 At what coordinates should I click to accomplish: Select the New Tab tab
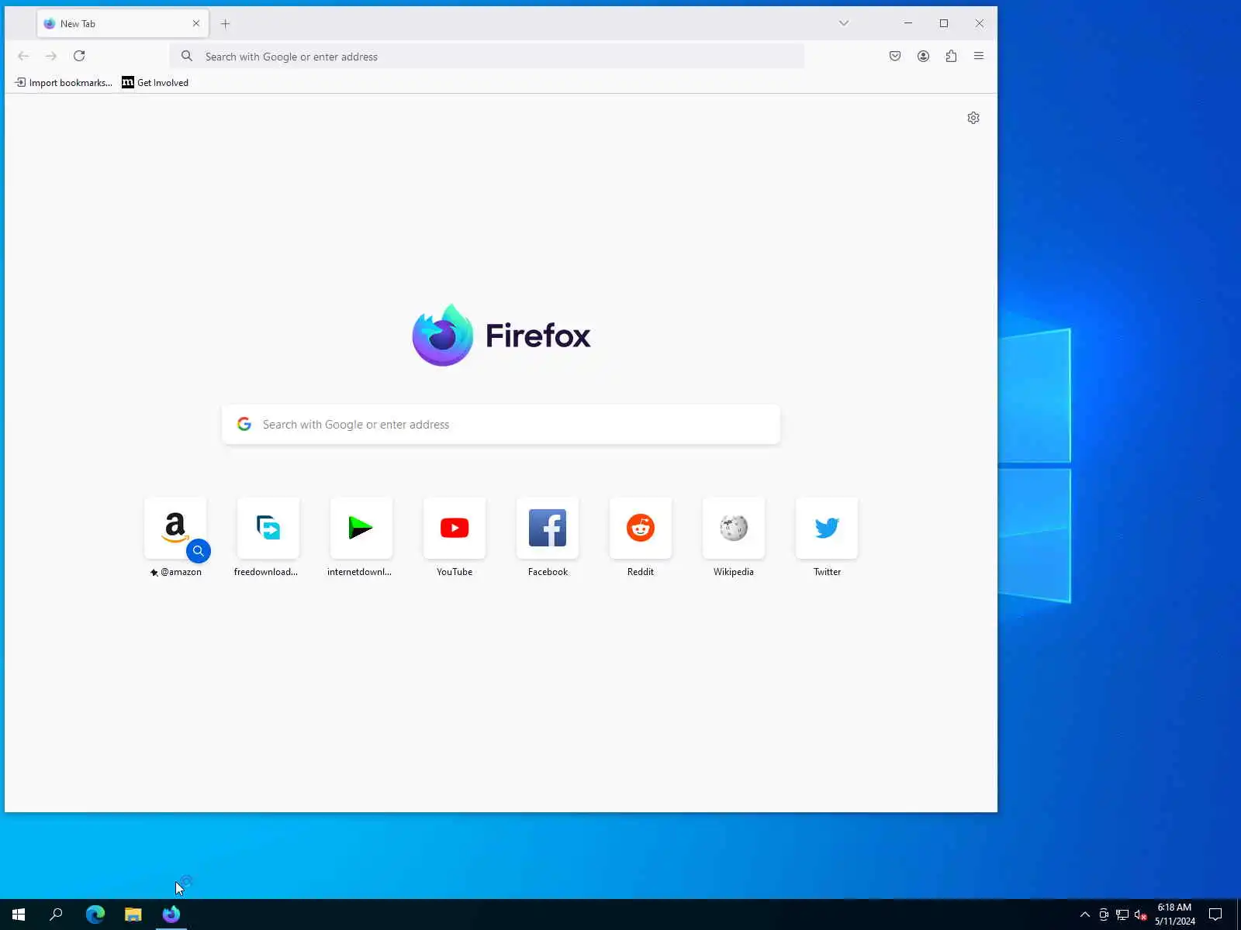tap(123, 23)
